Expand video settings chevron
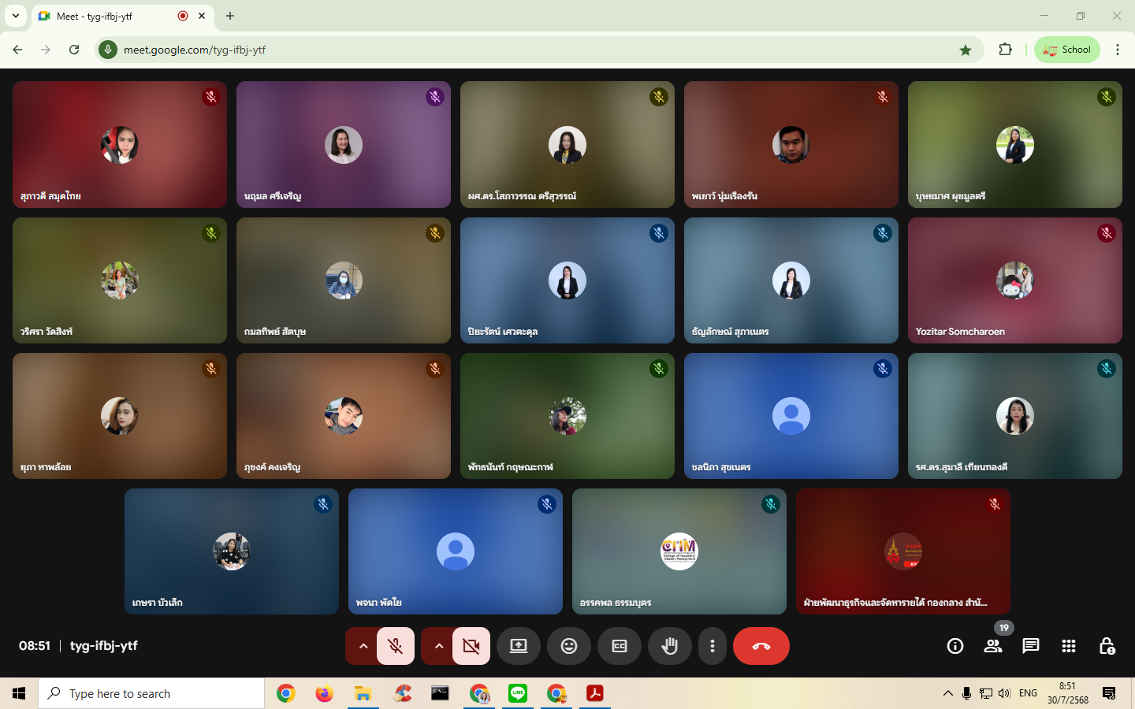This screenshot has width=1135, height=709. (438, 646)
